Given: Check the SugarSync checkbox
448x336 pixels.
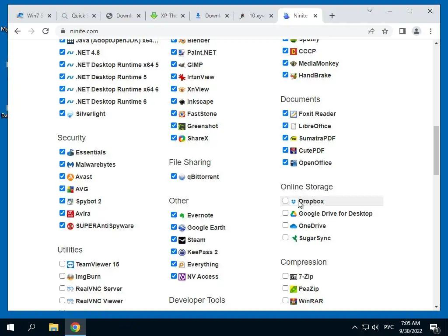Looking at the screenshot, I should click(285, 238).
